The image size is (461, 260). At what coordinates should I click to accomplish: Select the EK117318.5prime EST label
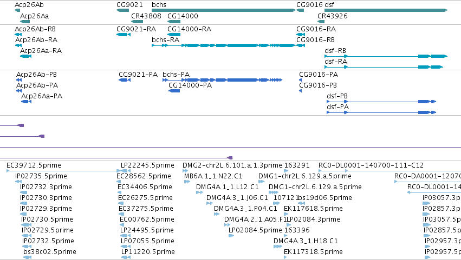314,252
